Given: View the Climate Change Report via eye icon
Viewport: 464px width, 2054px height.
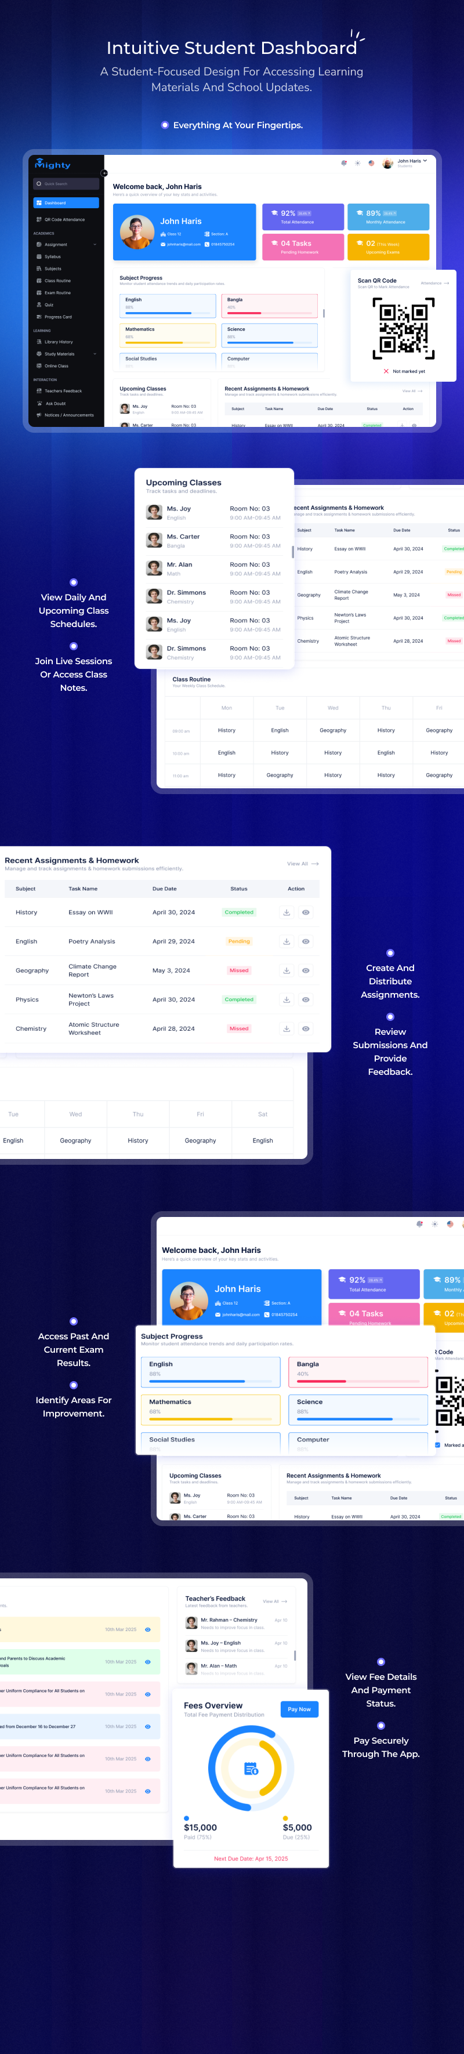Looking at the screenshot, I should (x=305, y=970).
